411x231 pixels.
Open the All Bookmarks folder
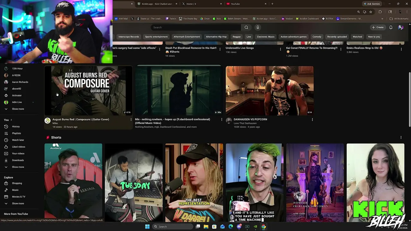click(399, 19)
